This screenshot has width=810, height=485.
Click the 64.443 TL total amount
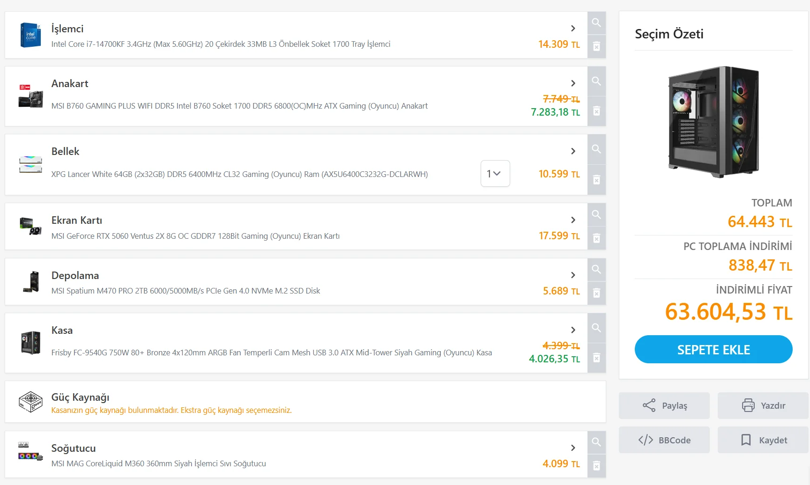tap(760, 221)
